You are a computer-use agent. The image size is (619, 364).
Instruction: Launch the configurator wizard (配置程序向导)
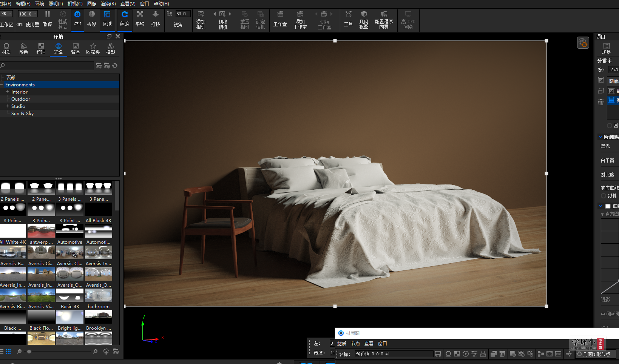pyautogui.click(x=384, y=20)
